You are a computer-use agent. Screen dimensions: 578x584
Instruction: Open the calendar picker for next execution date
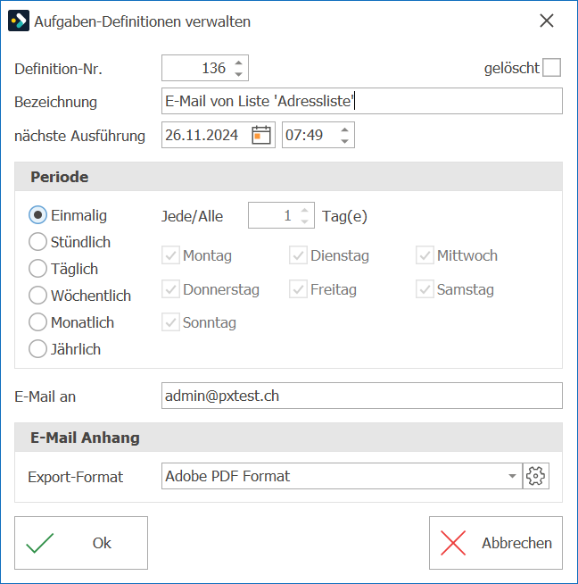pyautogui.click(x=261, y=135)
